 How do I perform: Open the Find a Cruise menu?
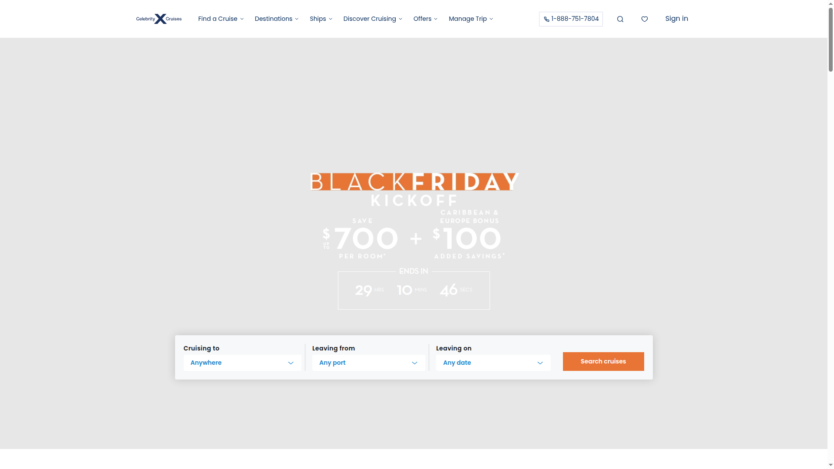coord(218,19)
